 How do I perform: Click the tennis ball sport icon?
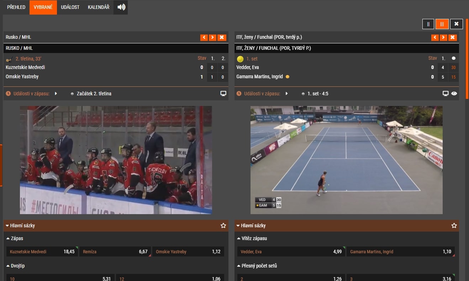coord(240,59)
